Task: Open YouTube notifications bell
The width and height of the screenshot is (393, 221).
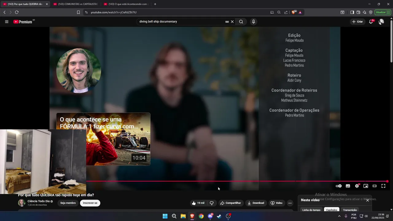Action: click(371, 22)
